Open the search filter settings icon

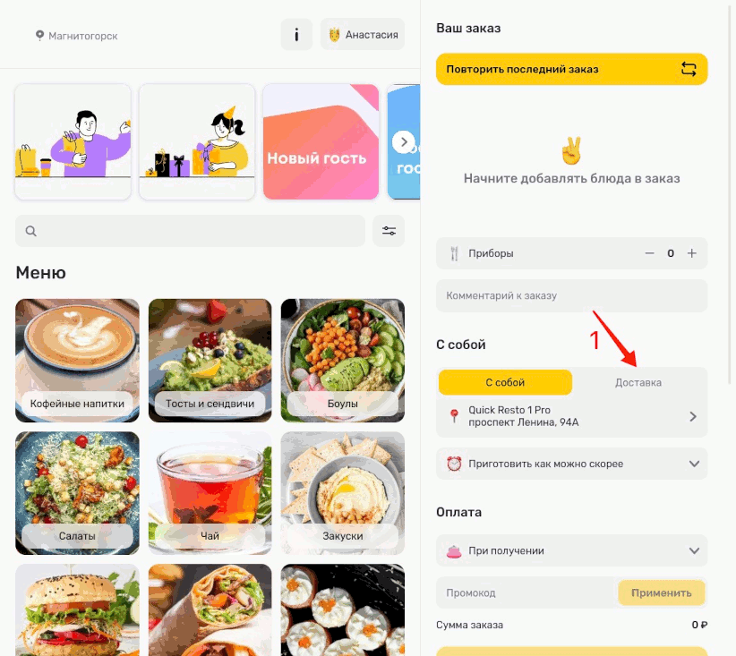389,231
